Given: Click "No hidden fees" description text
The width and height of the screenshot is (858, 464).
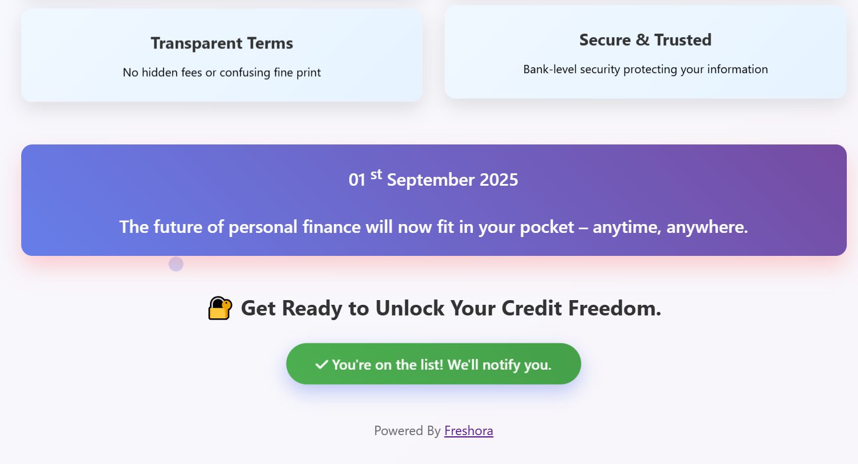Looking at the screenshot, I should (222, 73).
